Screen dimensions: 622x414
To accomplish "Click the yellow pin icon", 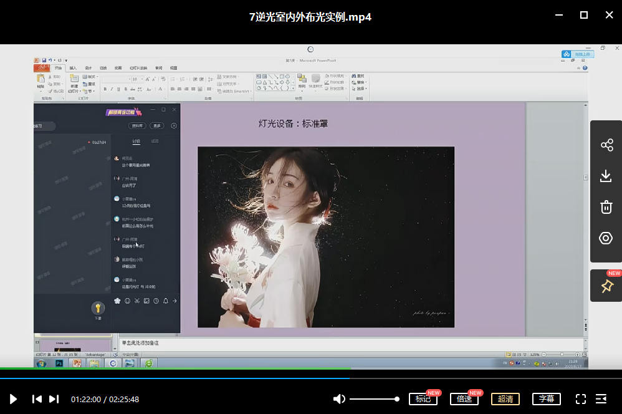I will pyautogui.click(x=606, y=286).
